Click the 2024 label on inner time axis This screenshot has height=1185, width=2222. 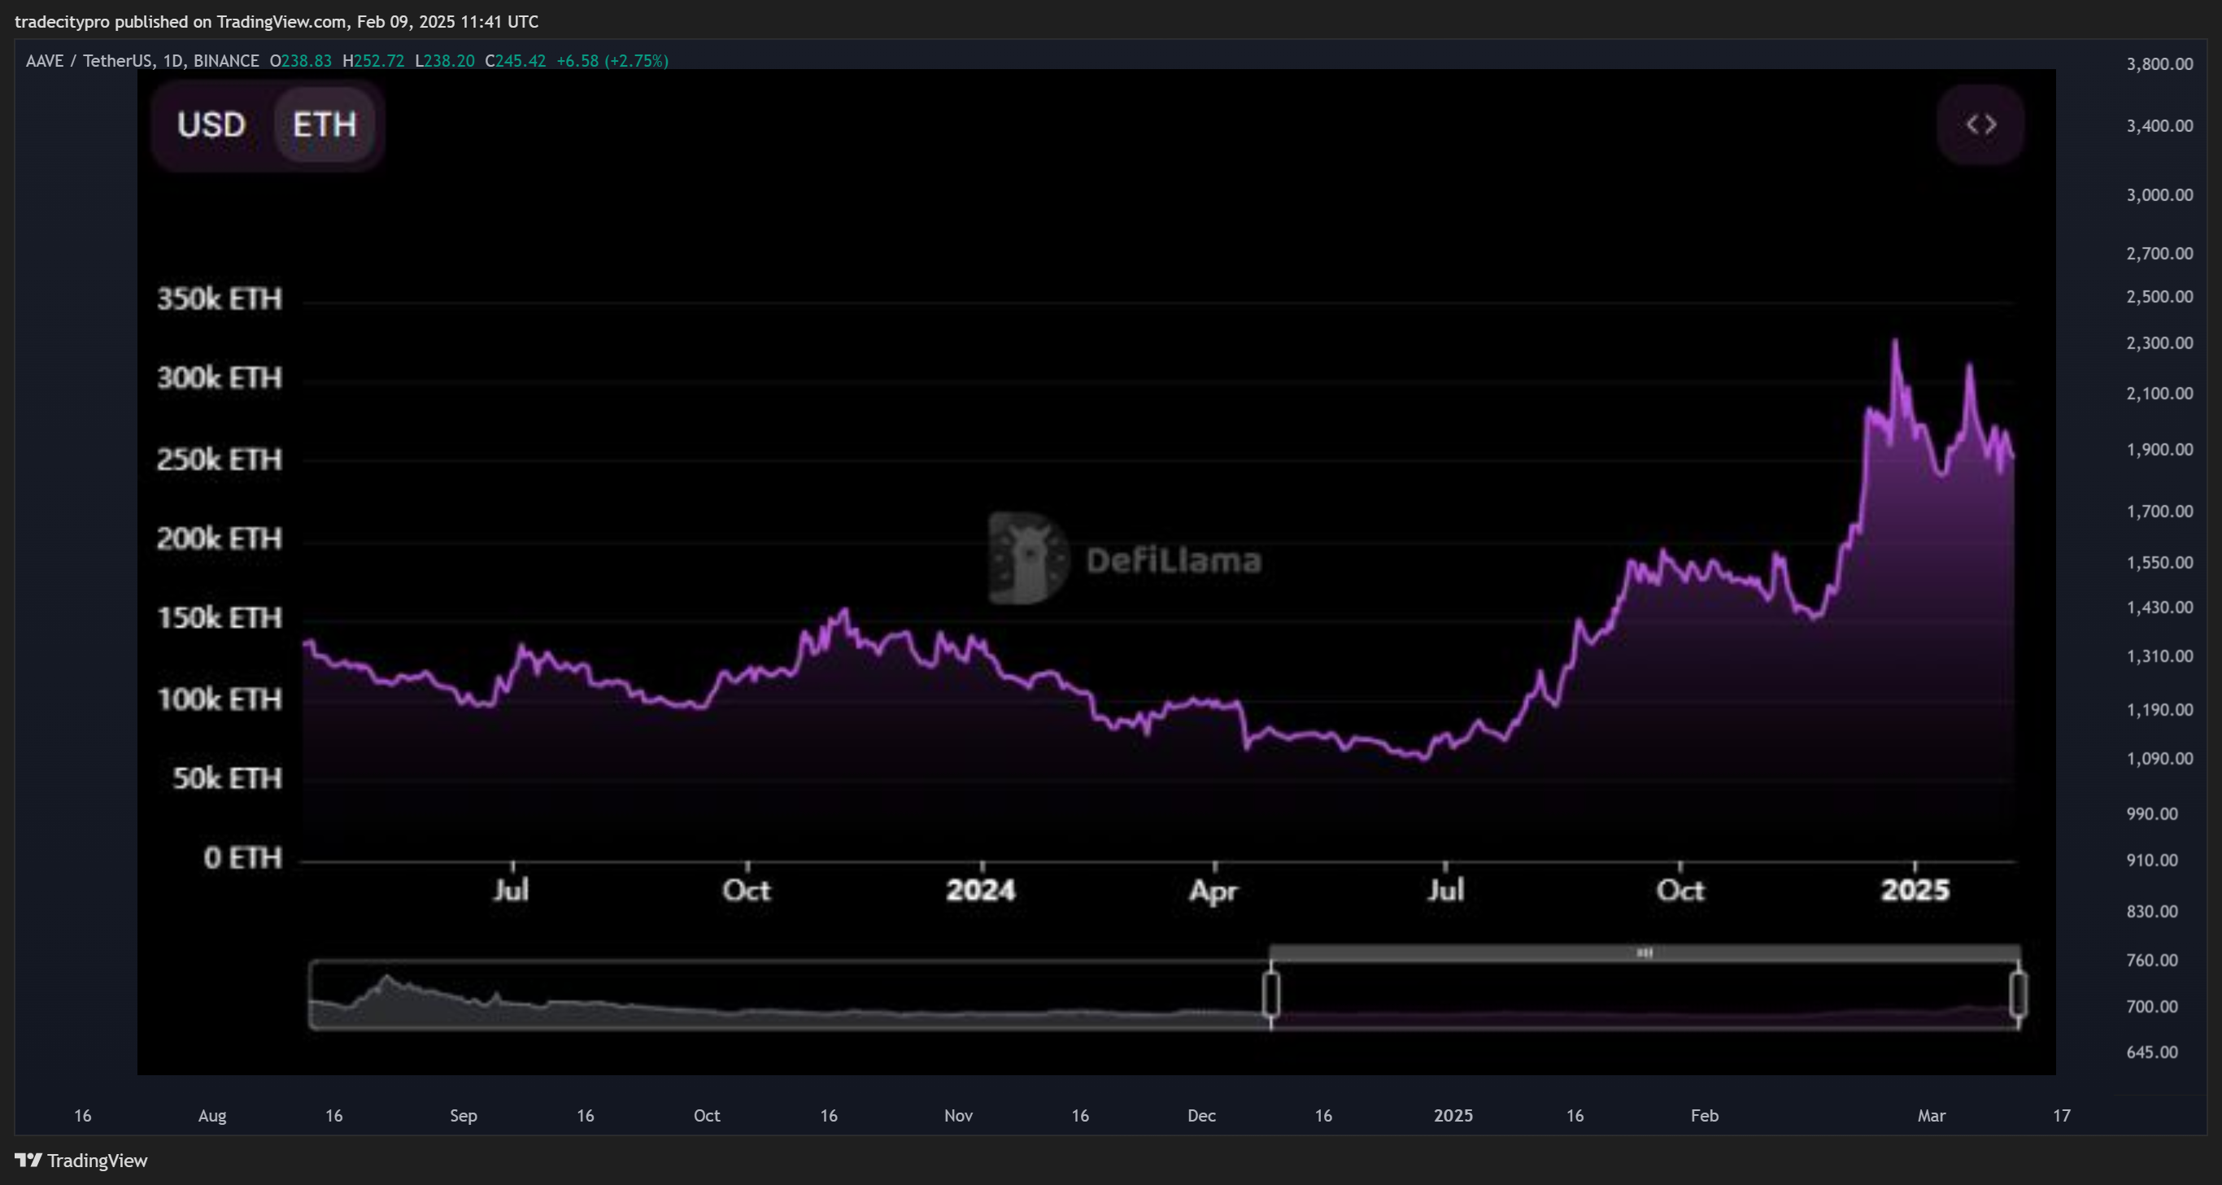[981, 890]
